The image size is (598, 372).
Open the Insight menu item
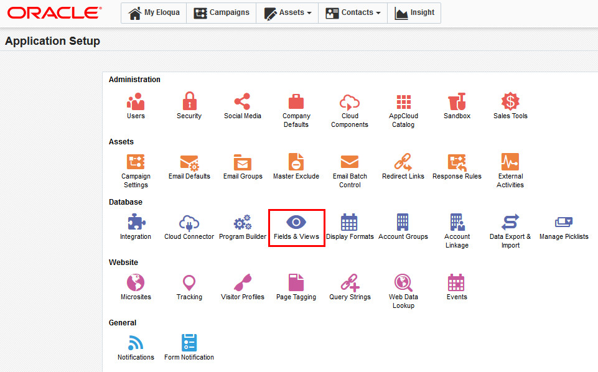pos(414,13)
